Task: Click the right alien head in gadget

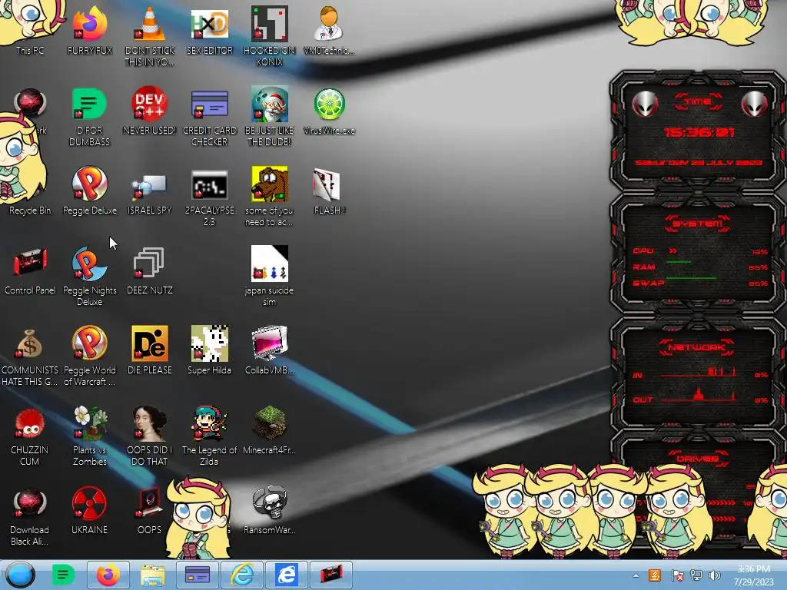Action: click(755, 104)
